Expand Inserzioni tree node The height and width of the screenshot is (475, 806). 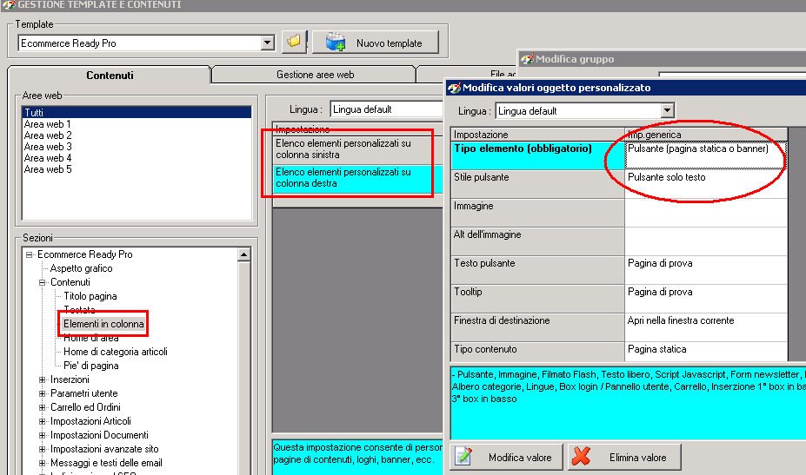point(43,379)
